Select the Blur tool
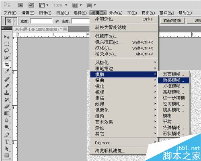The image size is (201, 161). point(7,120)
